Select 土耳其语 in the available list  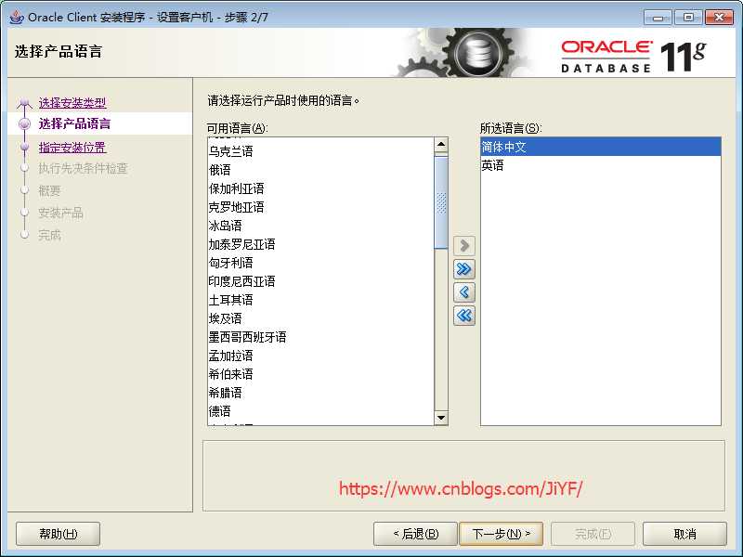click(x=320, y=300)
